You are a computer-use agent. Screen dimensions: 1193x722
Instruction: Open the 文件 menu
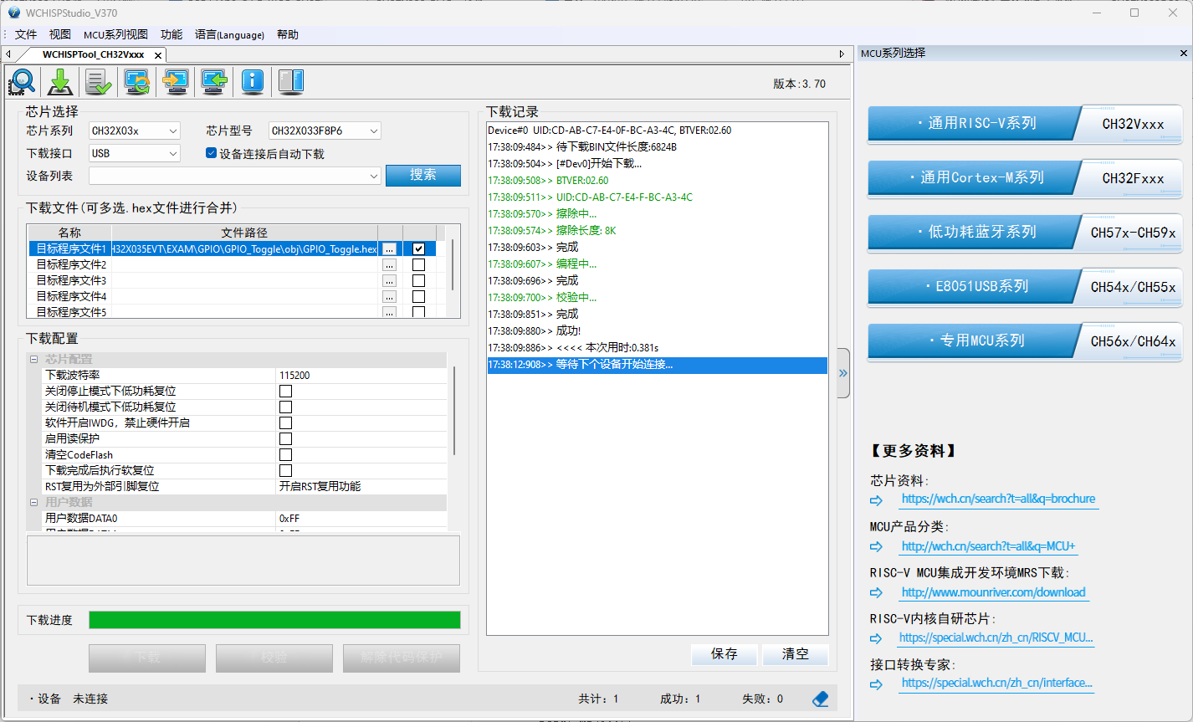(x=26, y=34)
